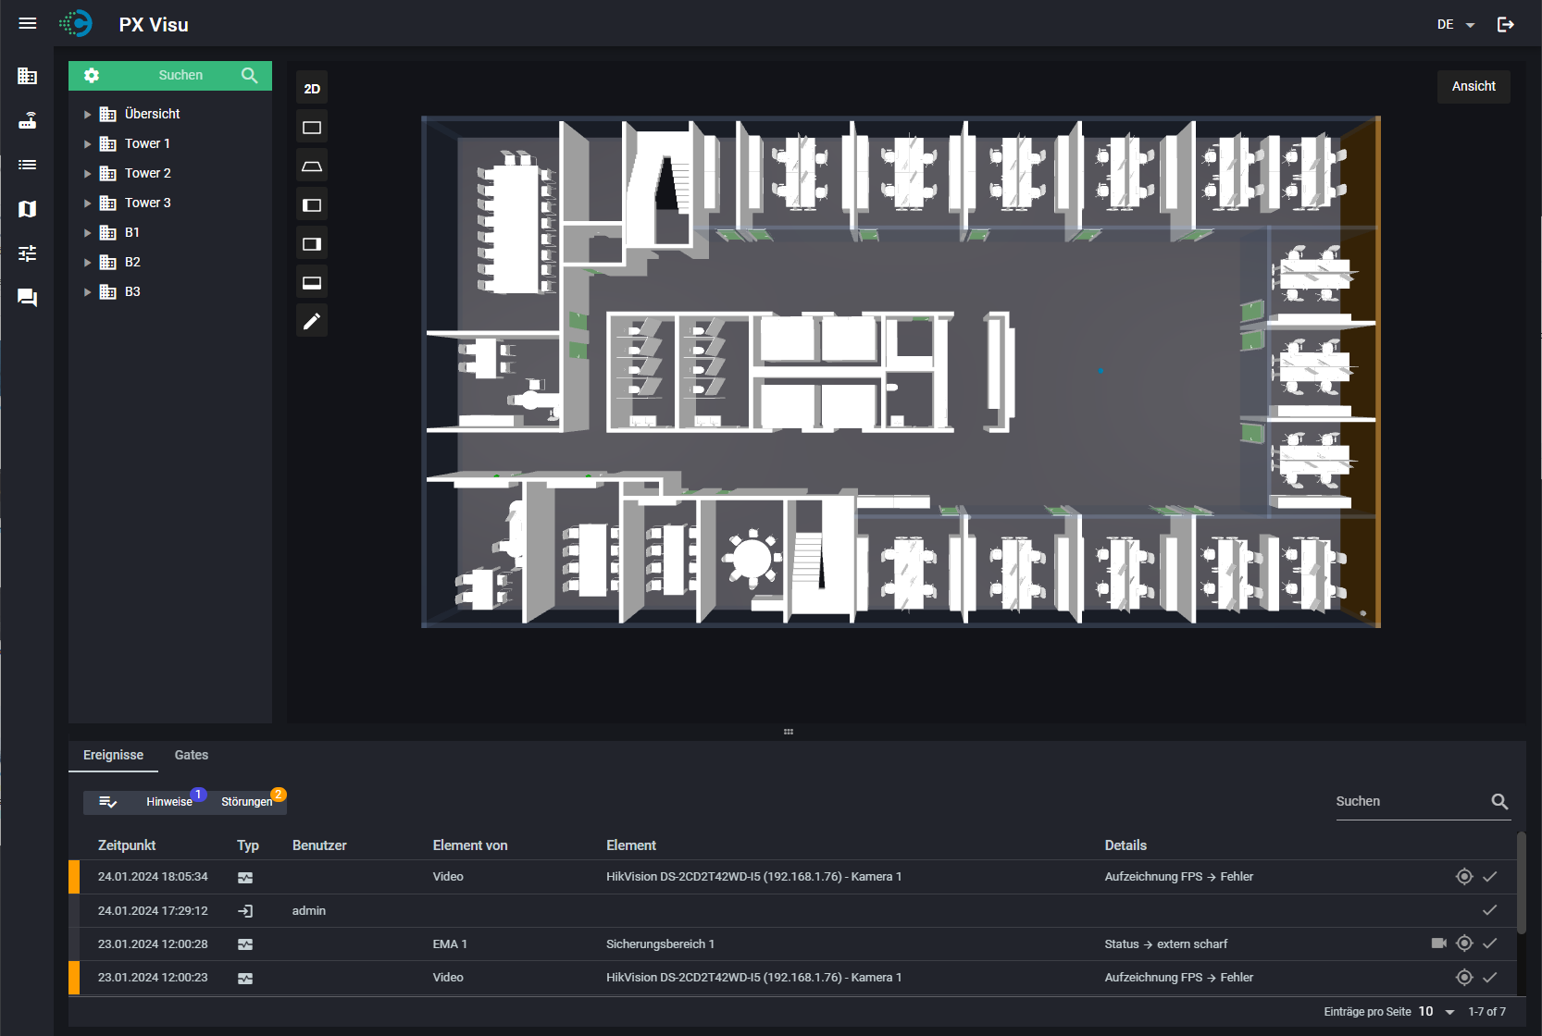The width and height of the screenshot is (1542, 1036).
Task: Locate element of 12:00:23 event
Action: pyautogui.click(x=1464, y=977)
